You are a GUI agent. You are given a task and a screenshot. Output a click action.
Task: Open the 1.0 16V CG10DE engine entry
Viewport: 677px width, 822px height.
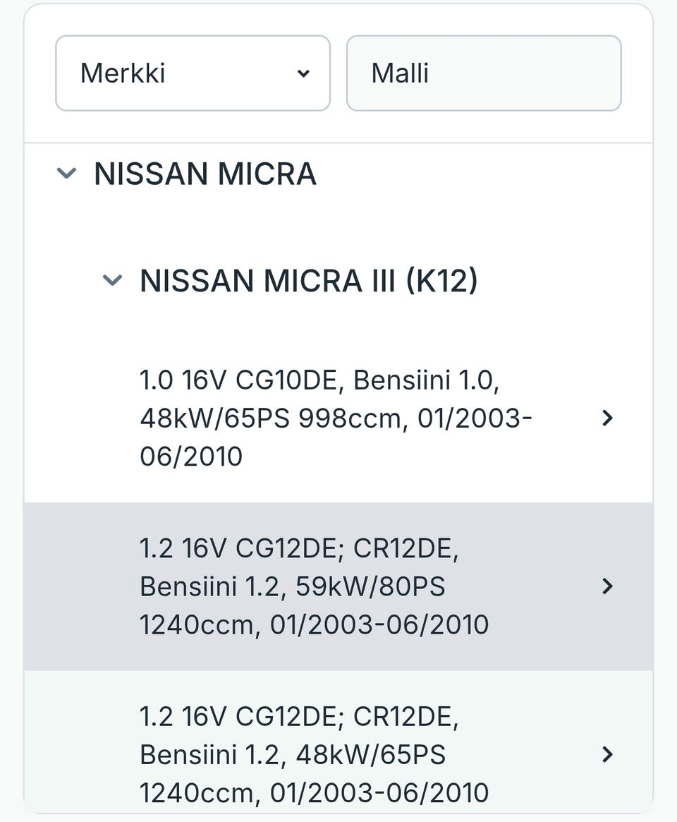click(x=335, y=418)
